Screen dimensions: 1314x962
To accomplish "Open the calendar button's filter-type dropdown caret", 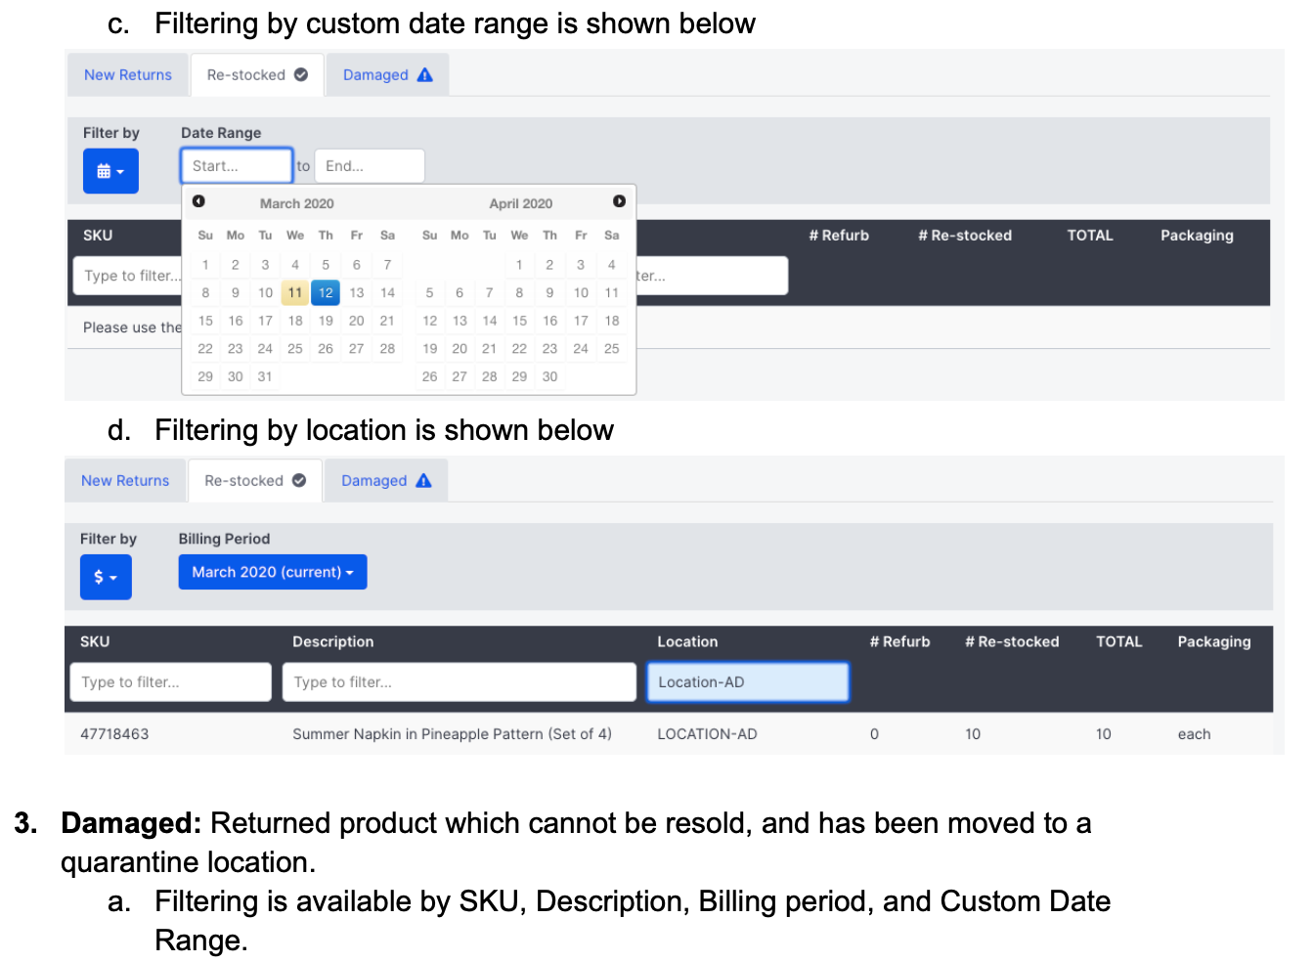I will click(123, 170).
